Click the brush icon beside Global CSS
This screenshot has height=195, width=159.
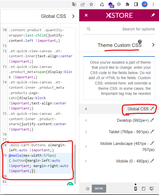pos(152,108)
